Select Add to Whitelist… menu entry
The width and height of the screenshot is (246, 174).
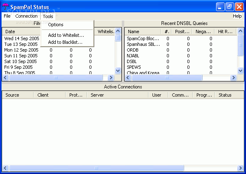click(67, 35)
